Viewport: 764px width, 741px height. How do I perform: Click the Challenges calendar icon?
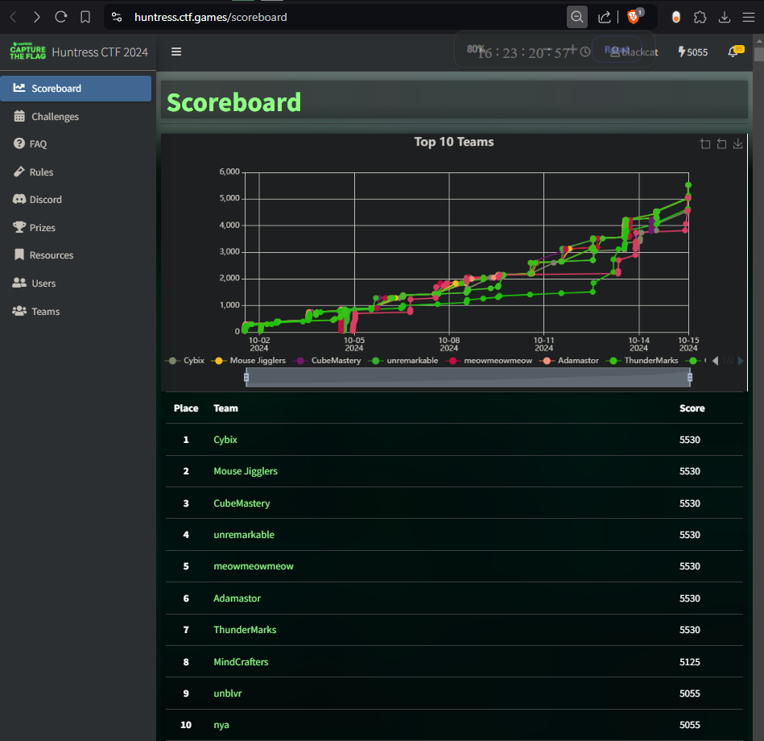coord(19,116)
